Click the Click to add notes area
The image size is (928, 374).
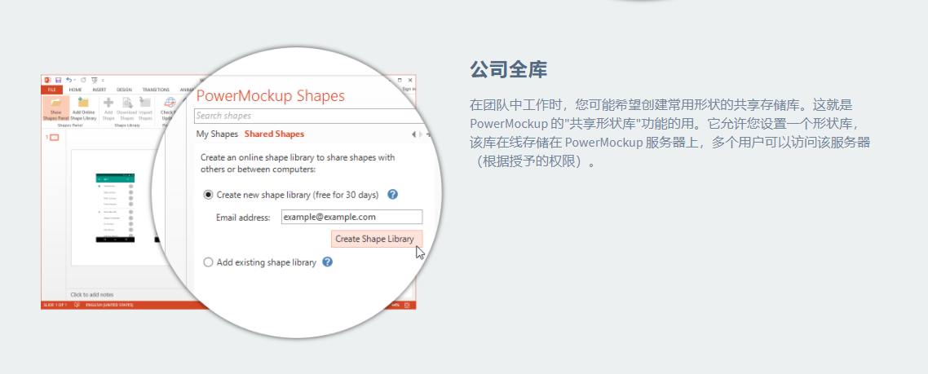[92, 294]
